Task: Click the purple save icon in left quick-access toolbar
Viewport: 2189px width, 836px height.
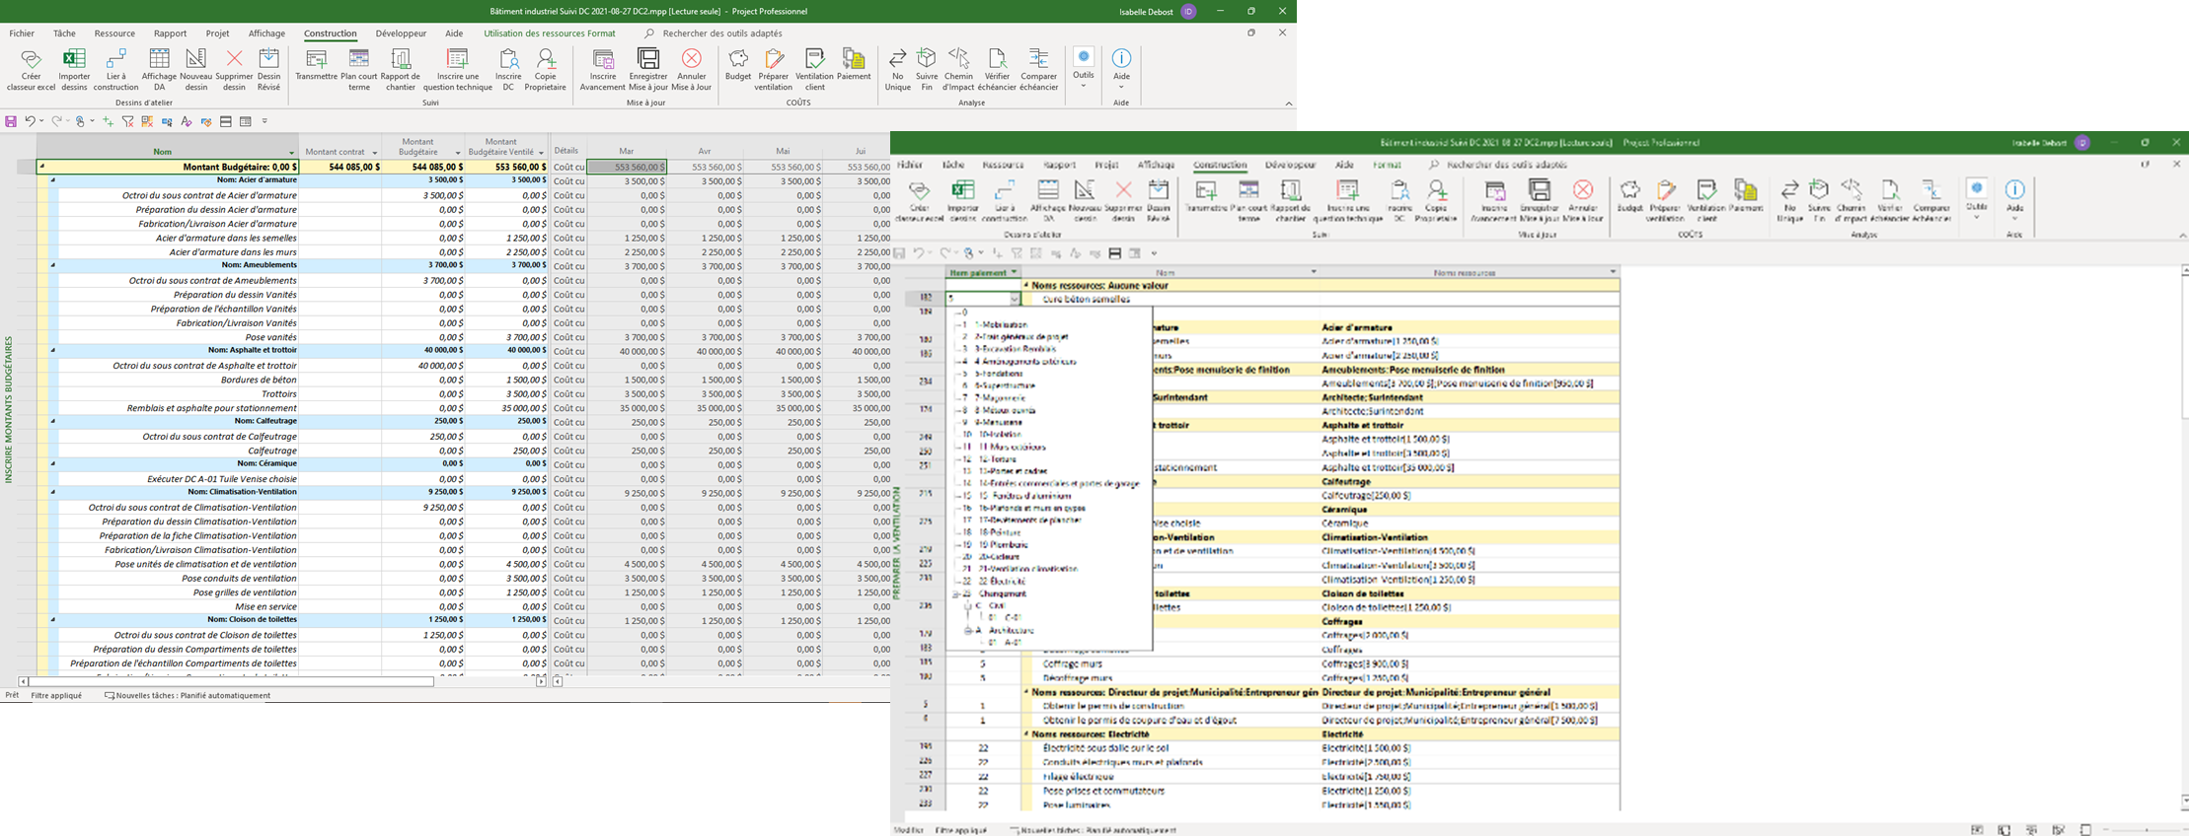Action: [11, 121]
